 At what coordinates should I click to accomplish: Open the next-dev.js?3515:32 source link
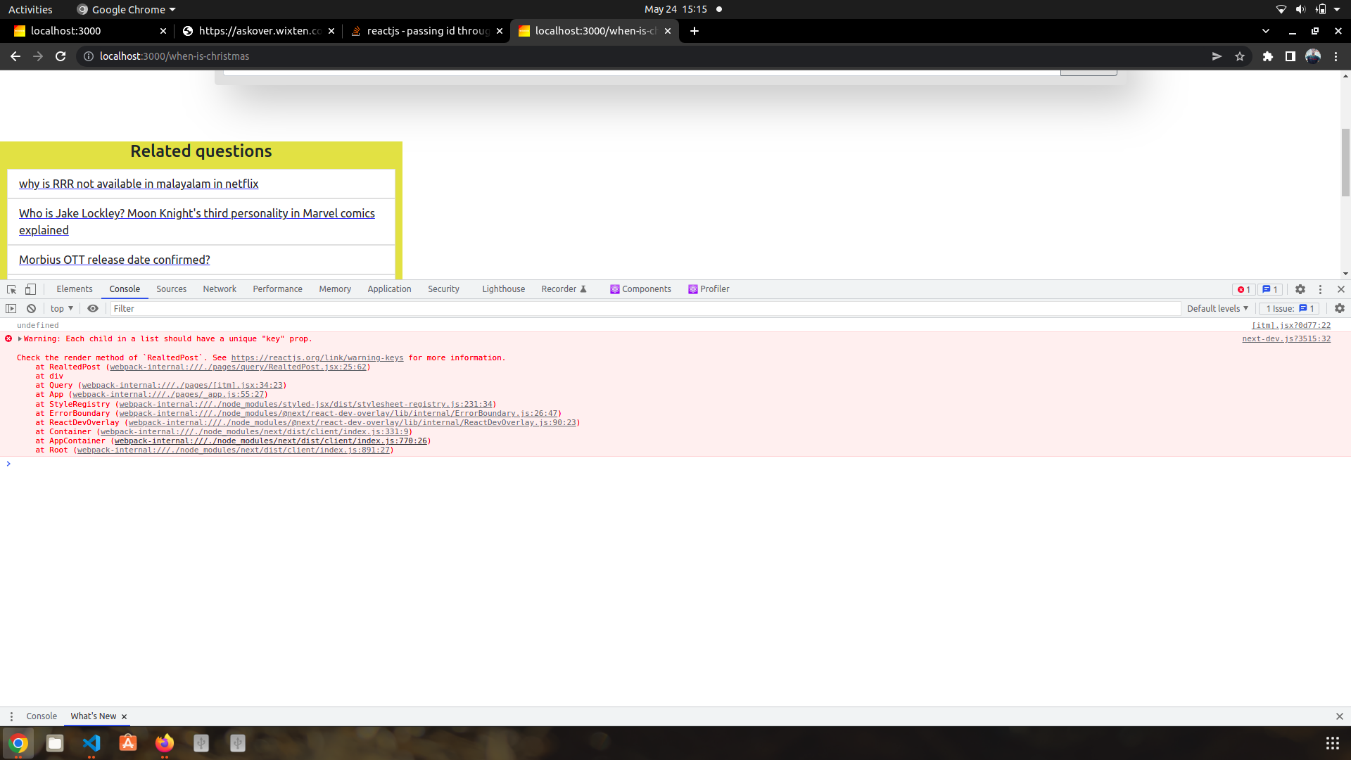point(1286,339)
